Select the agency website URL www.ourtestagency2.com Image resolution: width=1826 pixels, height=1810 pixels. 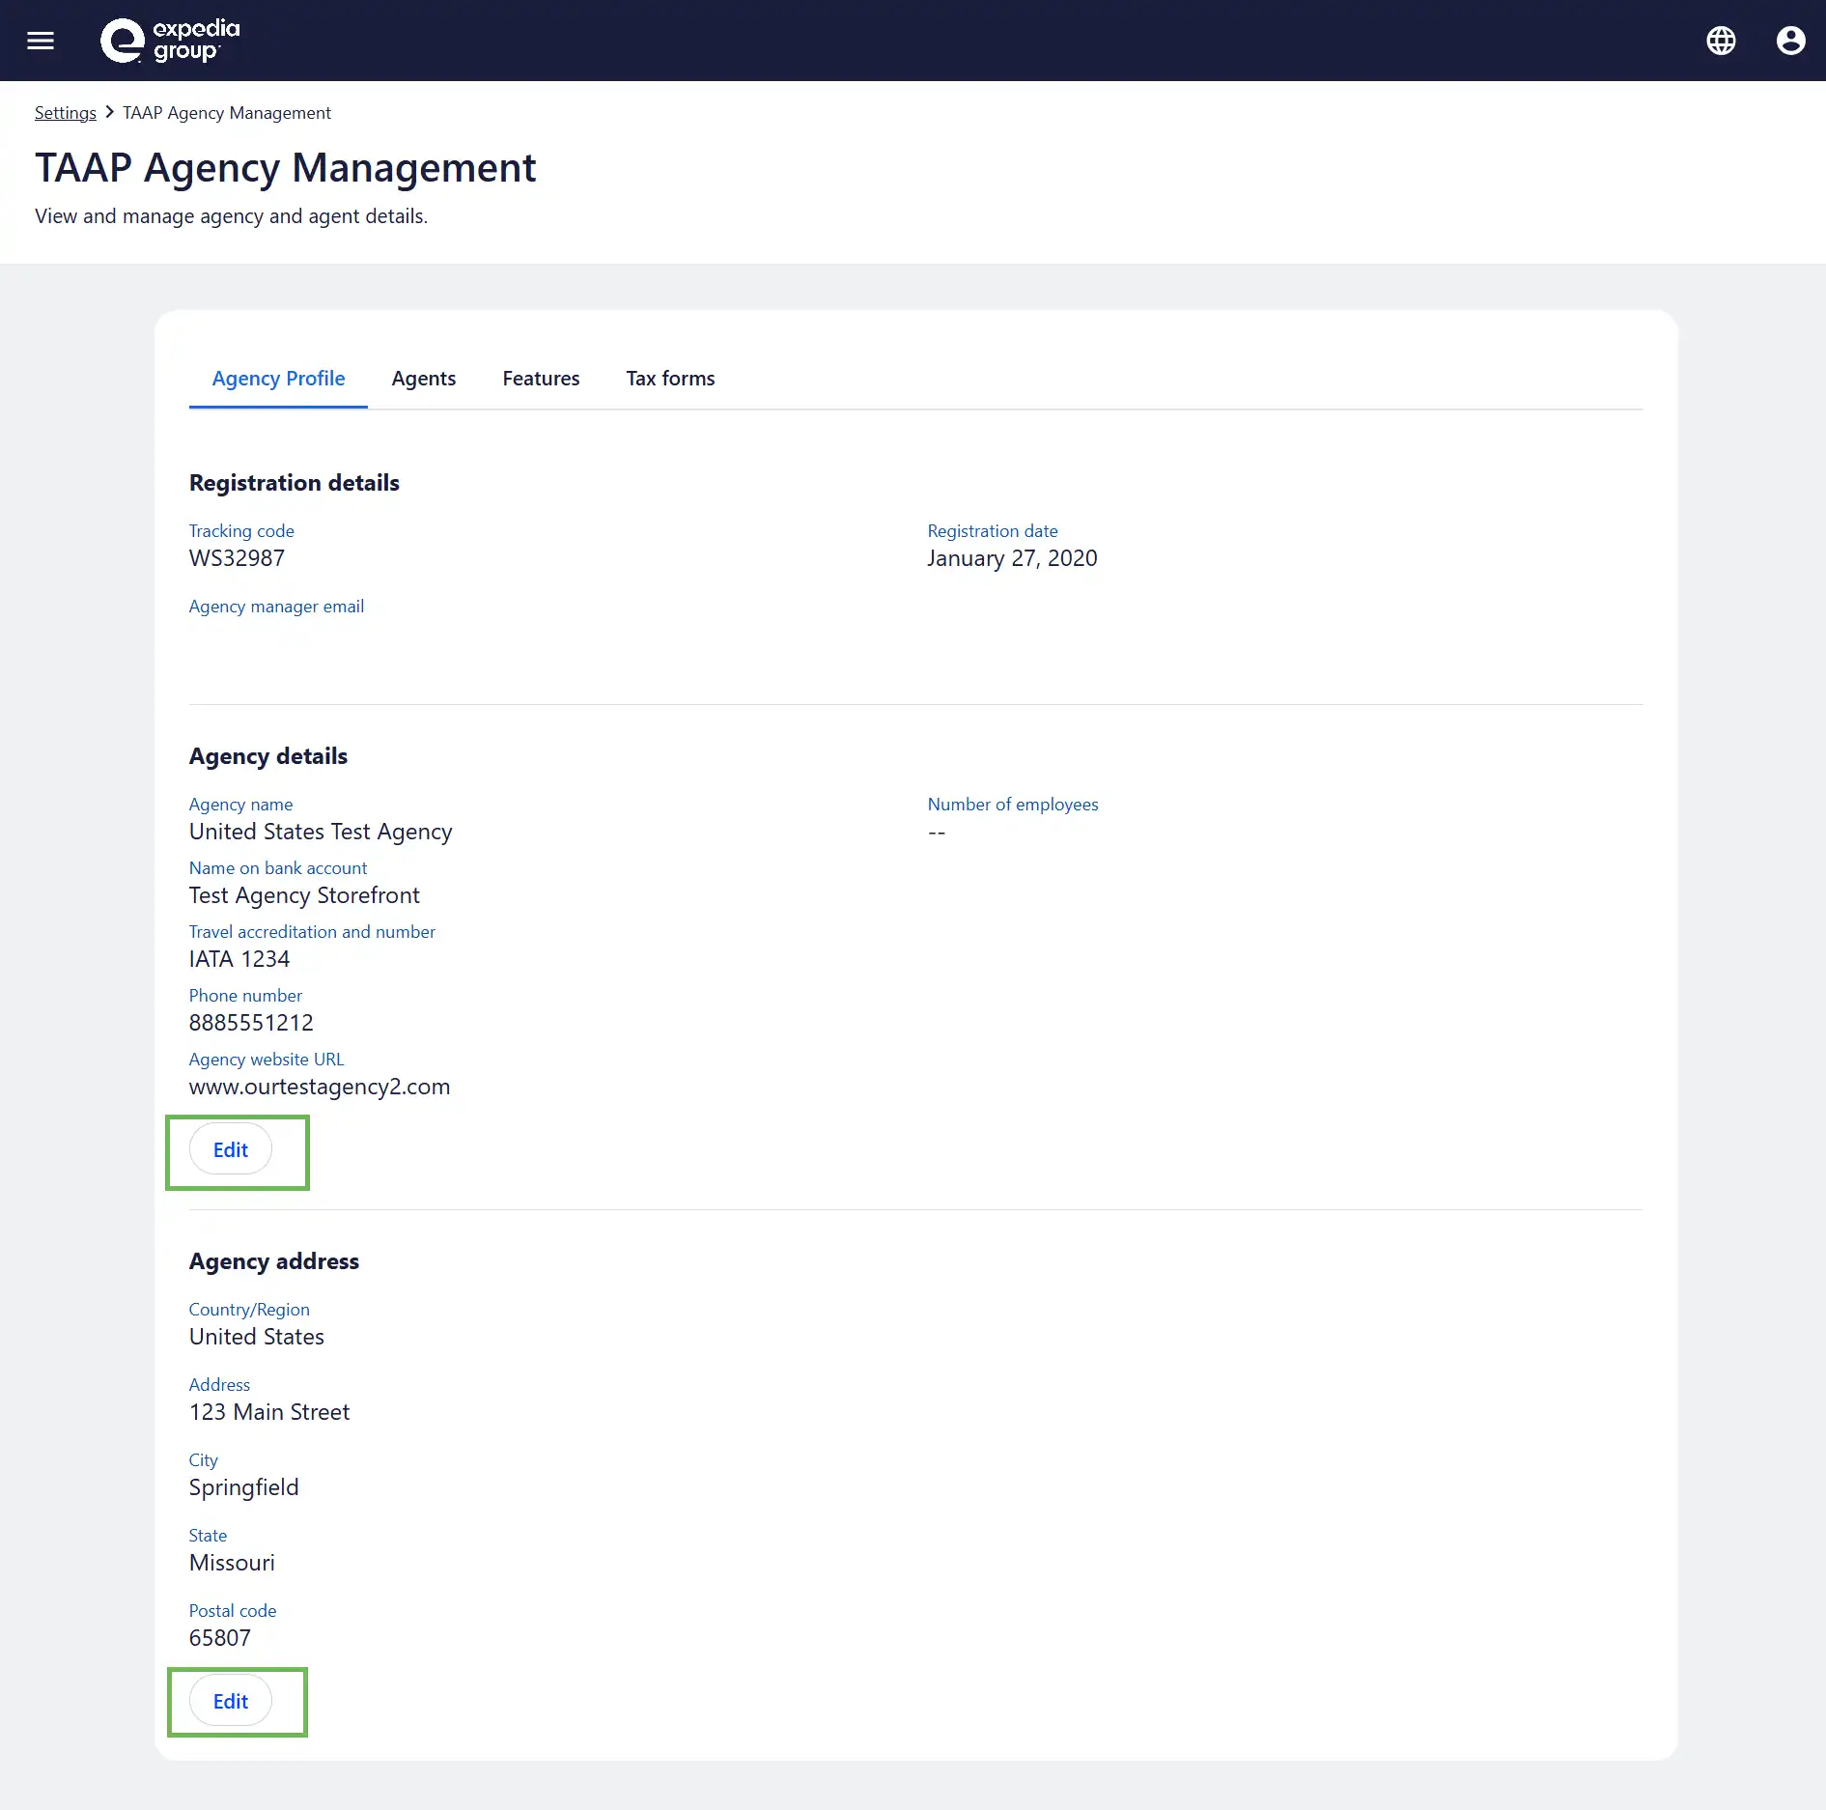[320, 1087]
